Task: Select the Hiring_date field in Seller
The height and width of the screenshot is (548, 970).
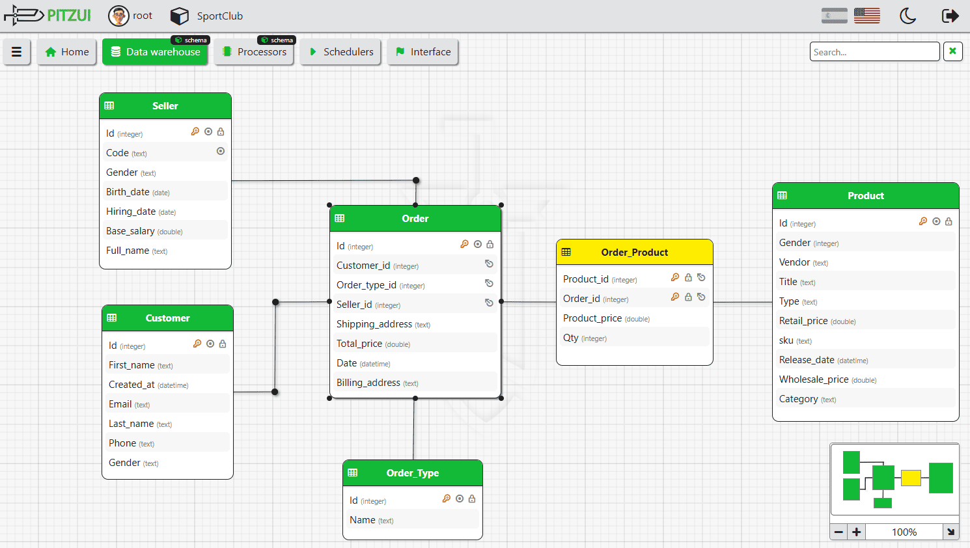Action: click(x=165, y=212)
